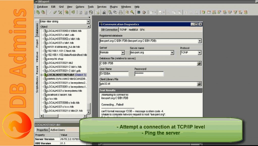Expand the LOCALHOST/3021:db1 tree node
Viewport: 258px width, 146px height.
[x=42, y=75]
